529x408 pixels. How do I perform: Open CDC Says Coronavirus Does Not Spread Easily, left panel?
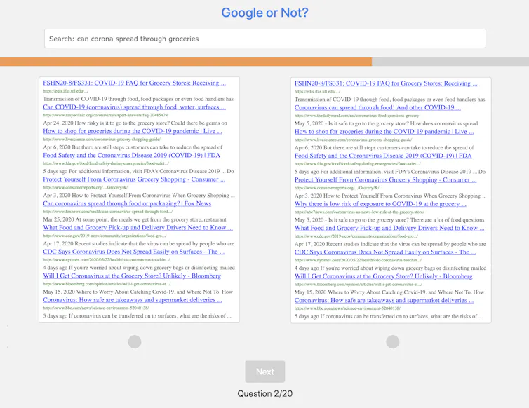tap(133, 252)
